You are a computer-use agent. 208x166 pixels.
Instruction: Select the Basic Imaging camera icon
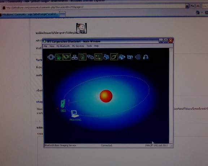tap(130, 57)
